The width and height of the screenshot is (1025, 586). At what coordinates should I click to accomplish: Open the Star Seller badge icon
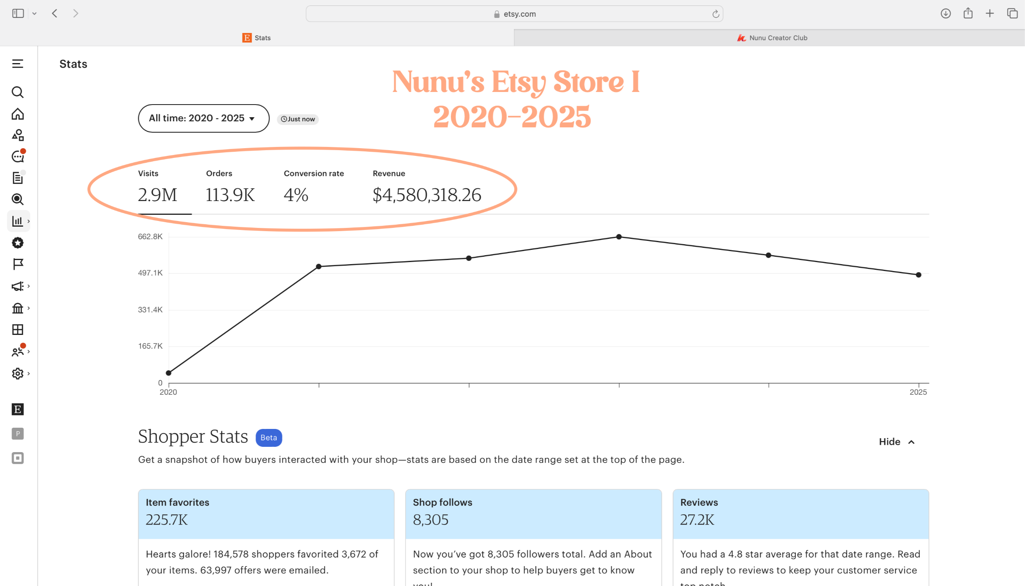(18, 243)
